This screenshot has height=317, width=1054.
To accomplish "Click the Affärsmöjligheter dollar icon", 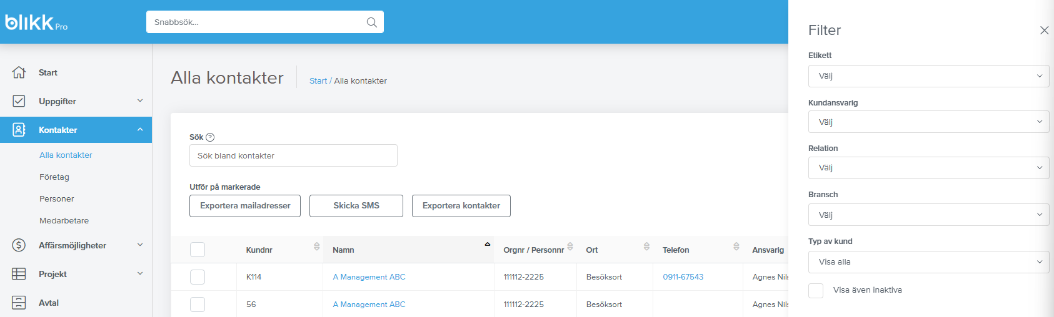I will pyautogui.click(x=19, y=245).
